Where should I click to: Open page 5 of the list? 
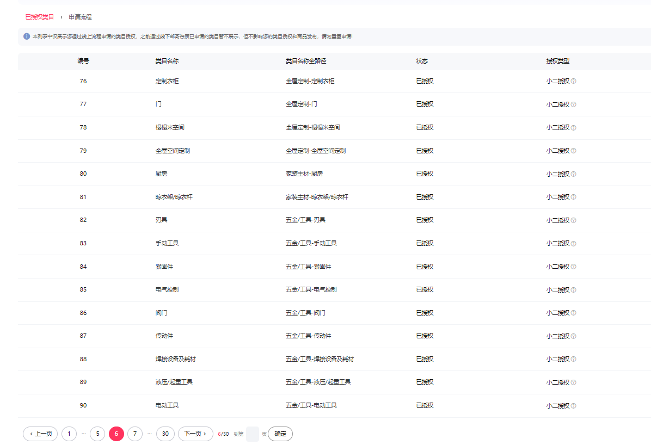(x=97, y=434)
